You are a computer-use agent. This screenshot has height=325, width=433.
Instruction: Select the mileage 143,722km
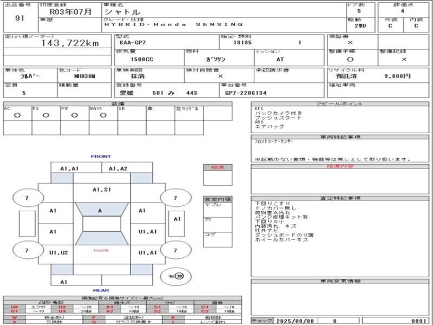(x=70, y=43)
